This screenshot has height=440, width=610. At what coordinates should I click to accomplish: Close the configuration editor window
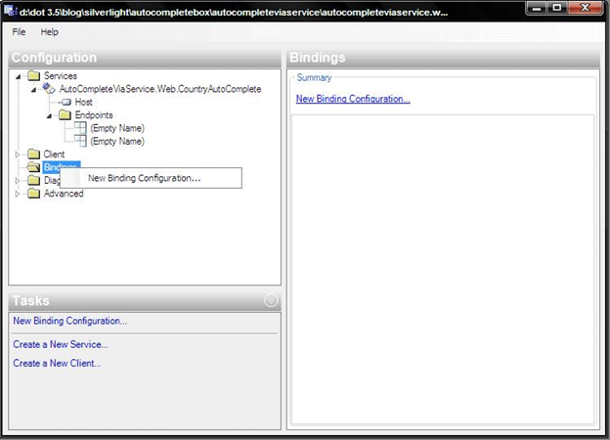tap(585, 8)
